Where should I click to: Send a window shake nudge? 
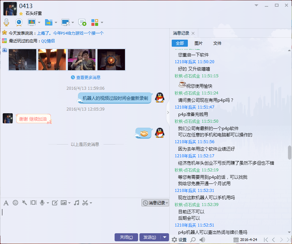click(x=34, y=203)
